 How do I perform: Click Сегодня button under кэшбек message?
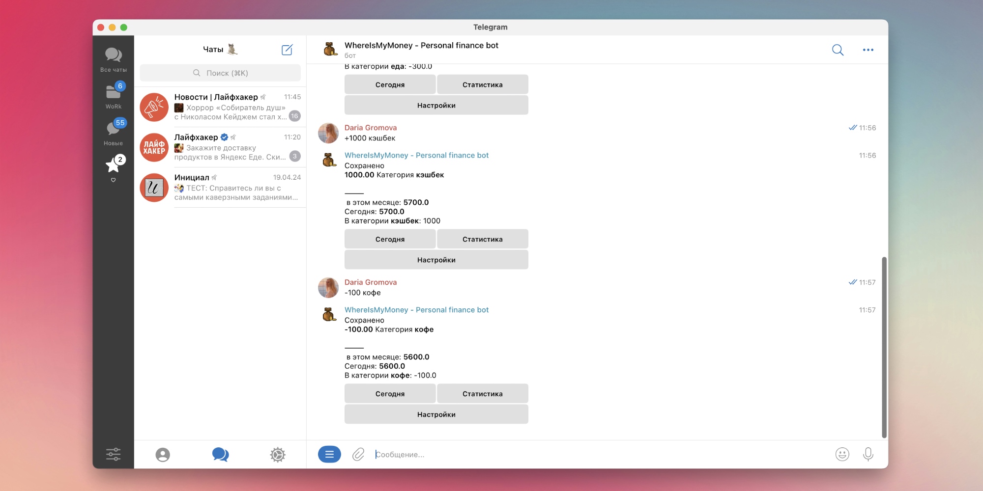tap(390, 239)
